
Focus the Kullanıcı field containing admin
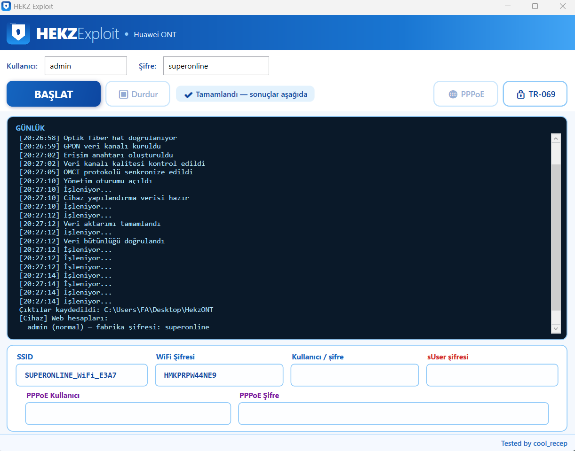(x=86, y=66)
